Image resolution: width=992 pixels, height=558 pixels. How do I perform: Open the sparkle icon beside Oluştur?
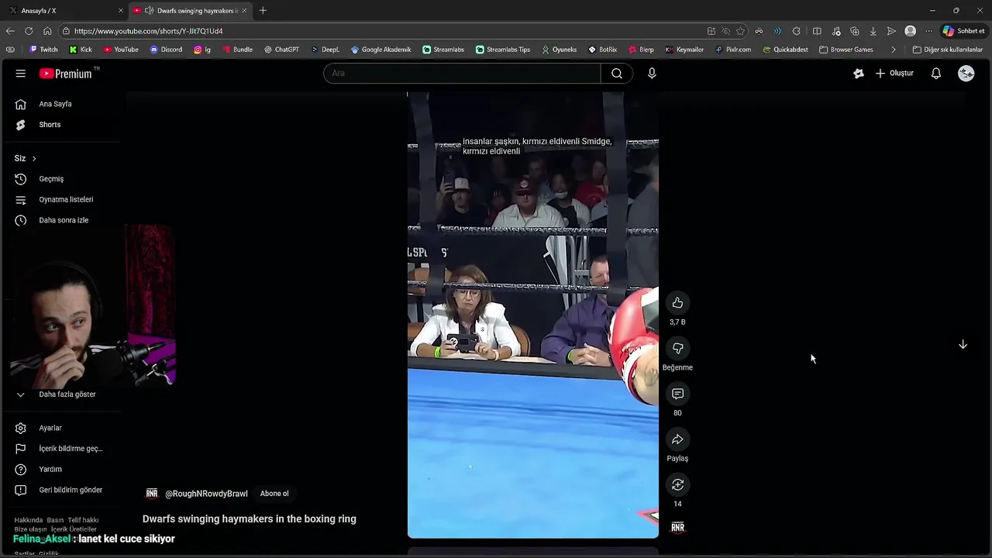(858, 74)
